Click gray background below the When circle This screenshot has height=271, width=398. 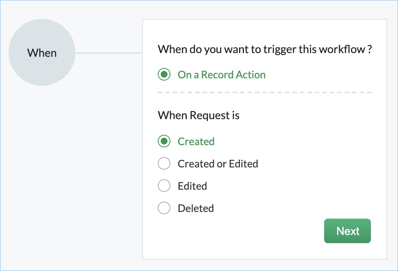coord(42,167)
